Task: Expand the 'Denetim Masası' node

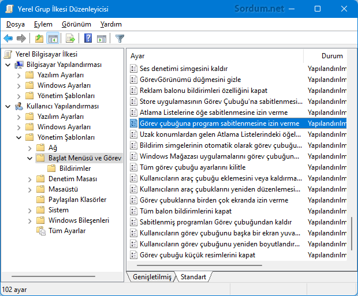Action: (30, 179)
